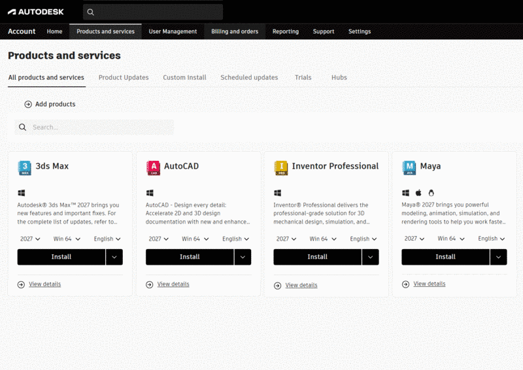
Task: Expand the AutoCAD Install options arrow
Action: [243, 257]
